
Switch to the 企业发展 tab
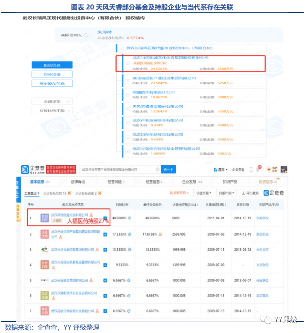(x=192, y=182)
